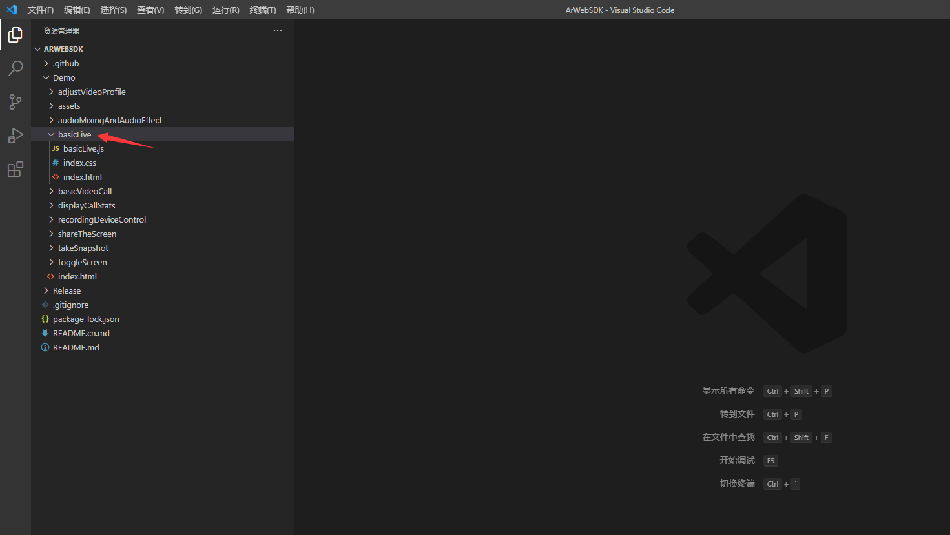The height and width of the screenshot is (535, 950).
Task: Expand the basicVideoCall folder
Action: pos(51,191)
